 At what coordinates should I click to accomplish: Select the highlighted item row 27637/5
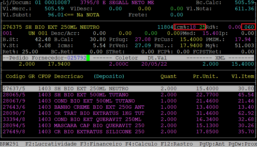(128, 88)
